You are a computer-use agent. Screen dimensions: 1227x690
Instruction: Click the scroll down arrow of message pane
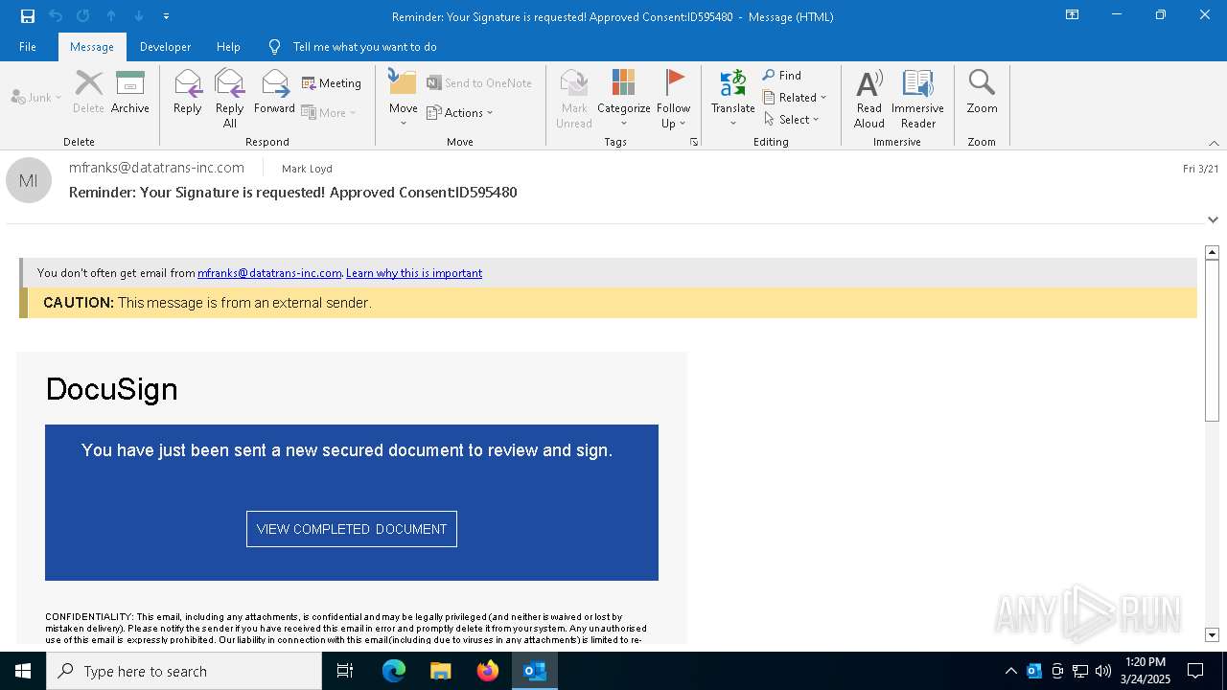point(1212,634)
